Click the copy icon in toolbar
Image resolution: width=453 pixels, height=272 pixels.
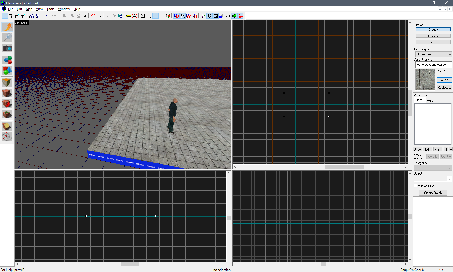[x=114, y=16]
